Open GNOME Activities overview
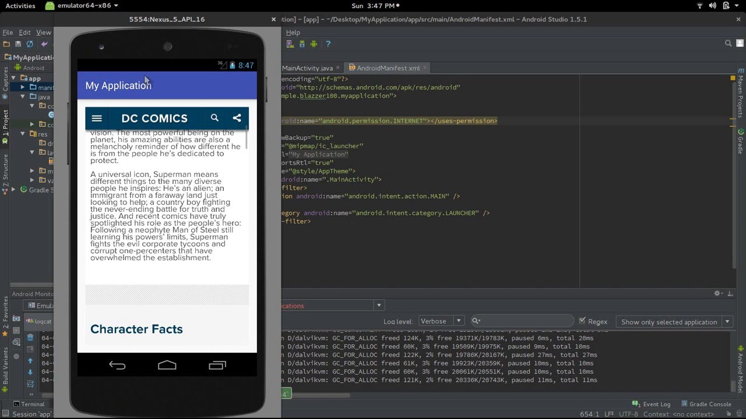 (x=20, y=5)
